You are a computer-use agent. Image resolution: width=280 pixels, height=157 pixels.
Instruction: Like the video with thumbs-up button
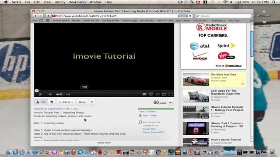(x=41, y=102)
